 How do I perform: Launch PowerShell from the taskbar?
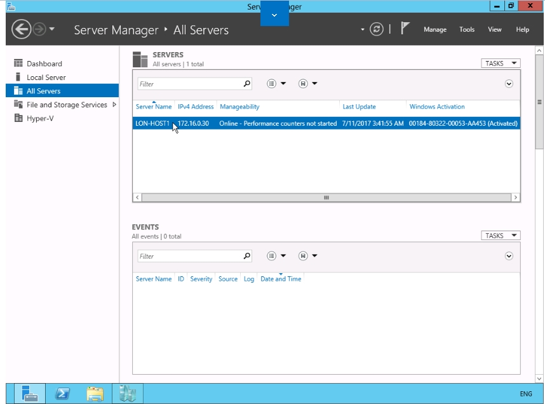click(62, 394)
